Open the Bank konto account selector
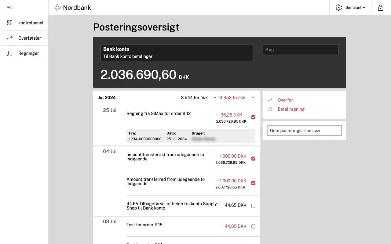 177,52
